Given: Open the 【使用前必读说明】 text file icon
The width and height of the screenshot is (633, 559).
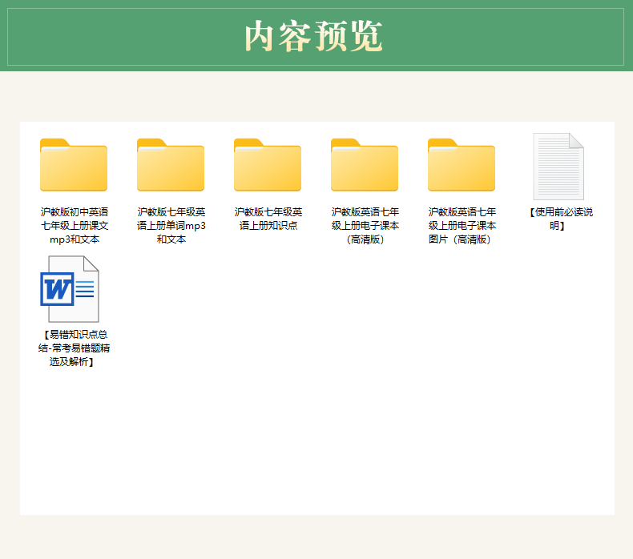Looking at the screenshot, I should (558, 167).
